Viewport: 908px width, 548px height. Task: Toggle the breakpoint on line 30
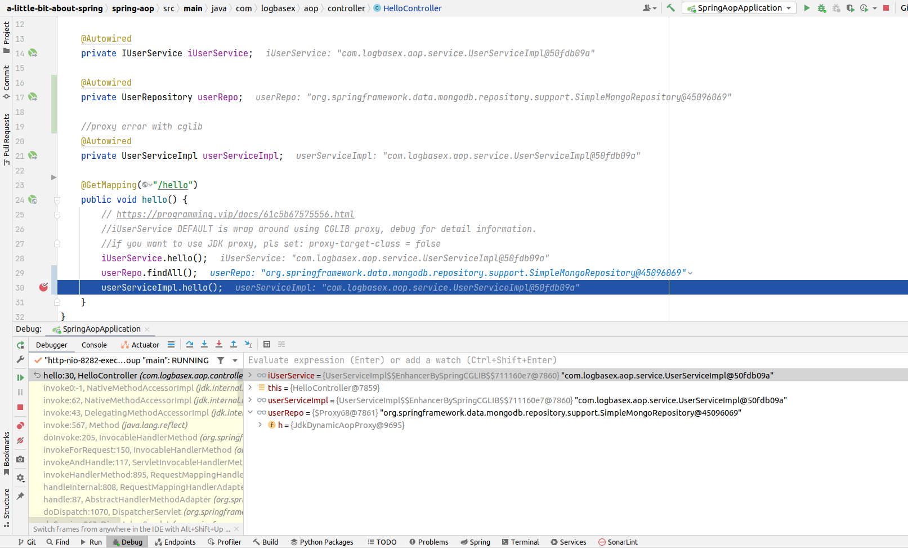click(43, 288)
